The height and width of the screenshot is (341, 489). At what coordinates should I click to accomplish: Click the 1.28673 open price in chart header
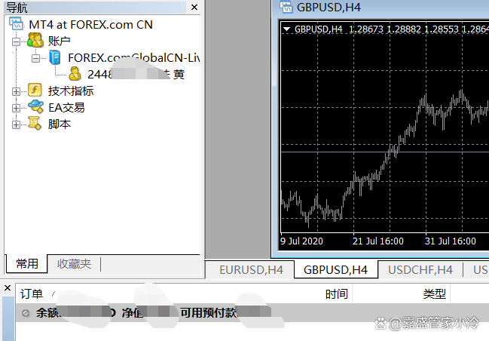[366, 29]
